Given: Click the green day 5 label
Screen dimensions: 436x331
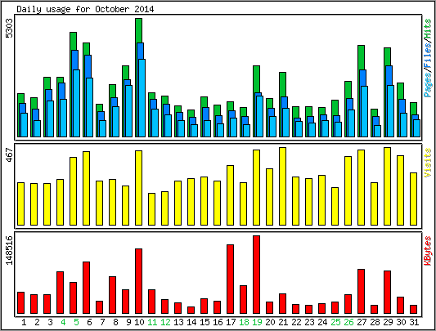Looking at the screenshot, I should coord(76,322).
